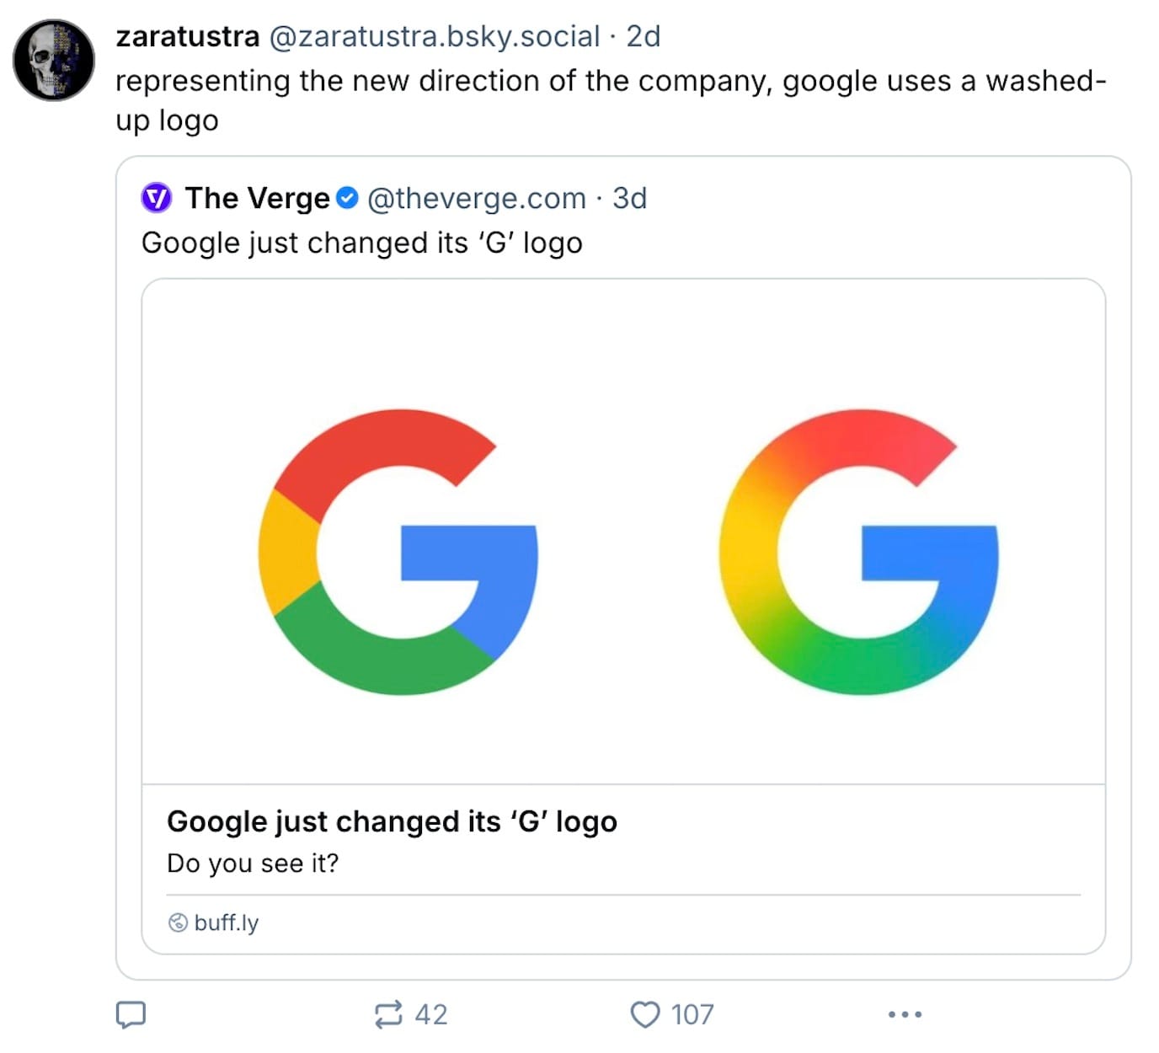1159x1053 pixels.
Task: Repost this post using the arrows icon
Action: pyautogui.click(x=388, y=1014)
